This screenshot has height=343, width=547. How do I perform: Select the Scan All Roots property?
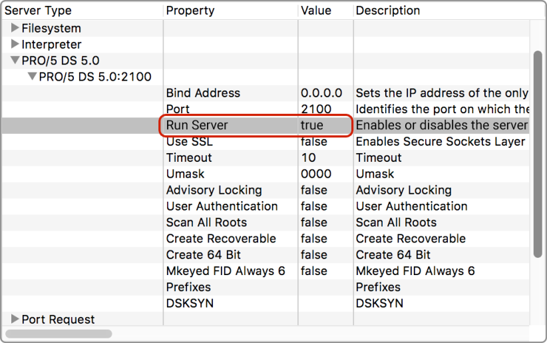[206, 222]
